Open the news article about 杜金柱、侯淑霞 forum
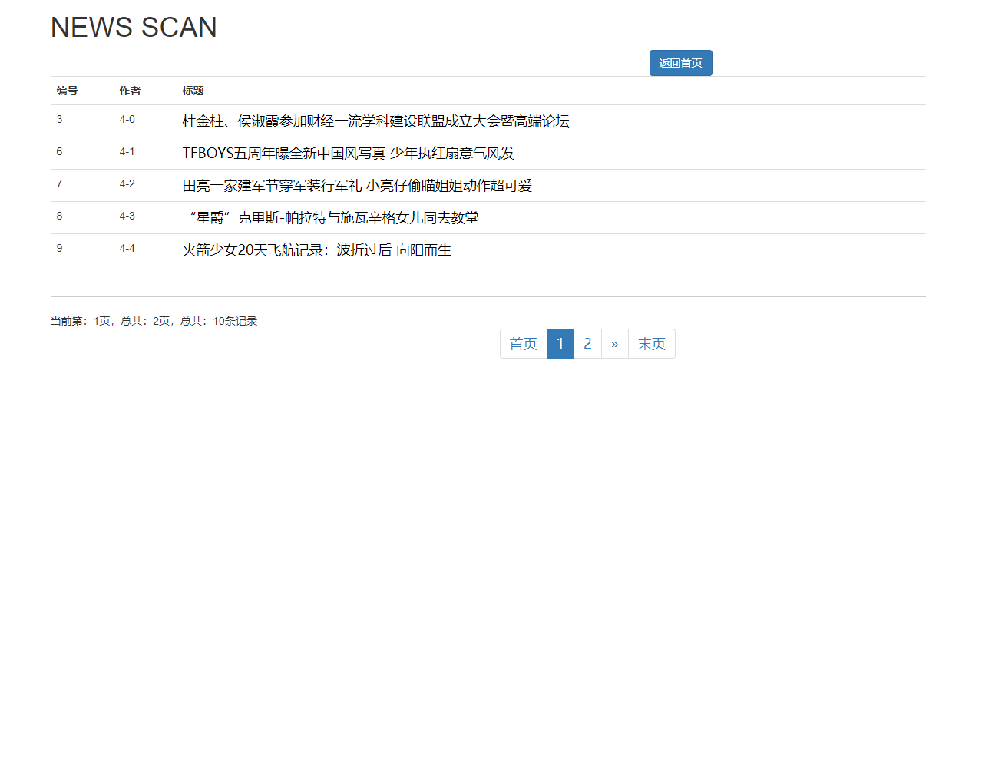 tap(375, 121)
